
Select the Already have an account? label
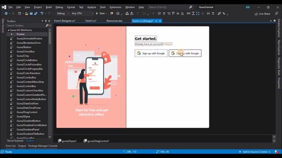149,44
